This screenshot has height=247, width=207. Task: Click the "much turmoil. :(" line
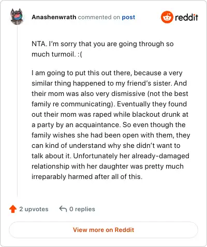(x=57, y=54)
